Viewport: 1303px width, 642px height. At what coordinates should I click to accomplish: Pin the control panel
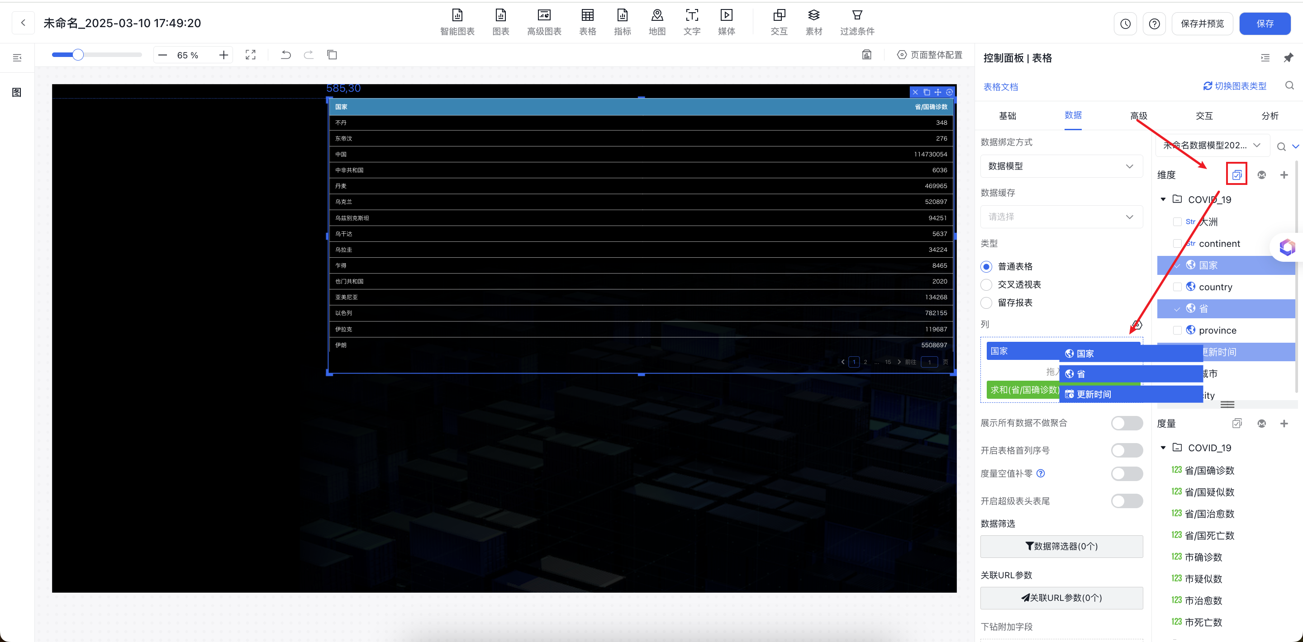(x=1289, y=57)
